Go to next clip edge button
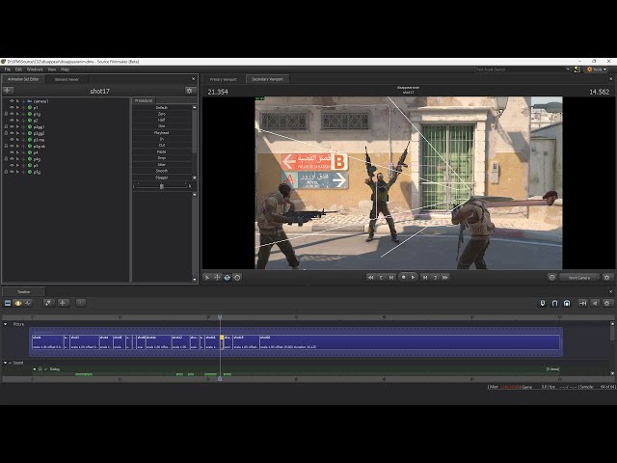 pyautogui.click(x=425, y=278)
